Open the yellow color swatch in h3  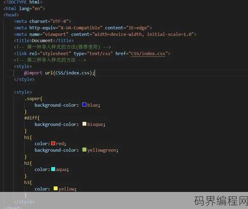coord(55,189)
